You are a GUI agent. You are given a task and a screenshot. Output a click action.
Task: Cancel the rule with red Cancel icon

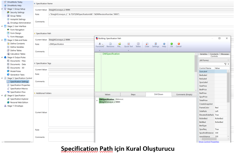coord(179,45)
